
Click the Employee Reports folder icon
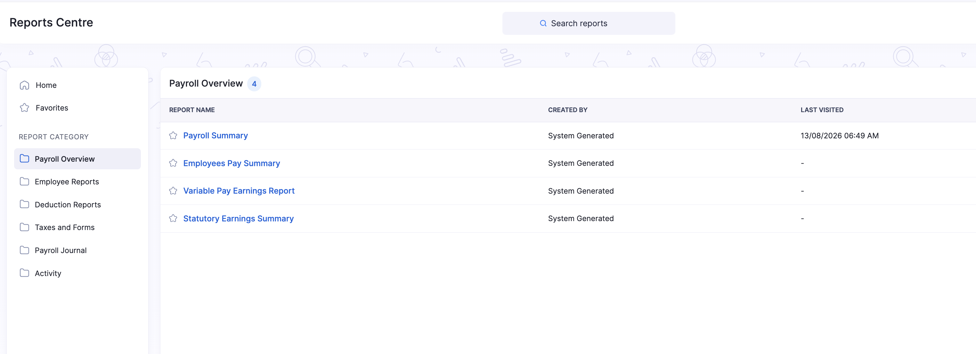24,181
